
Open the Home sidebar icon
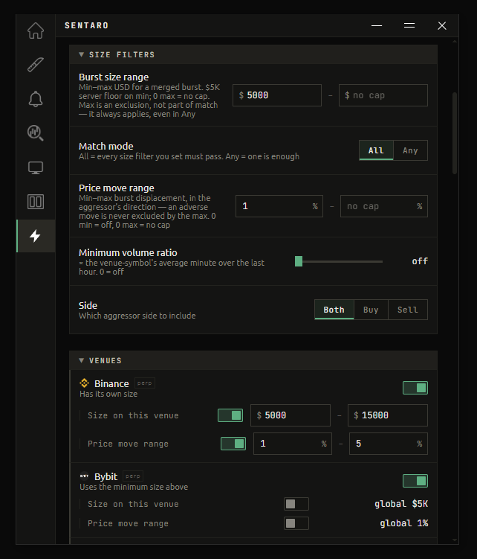pos(36,31)
